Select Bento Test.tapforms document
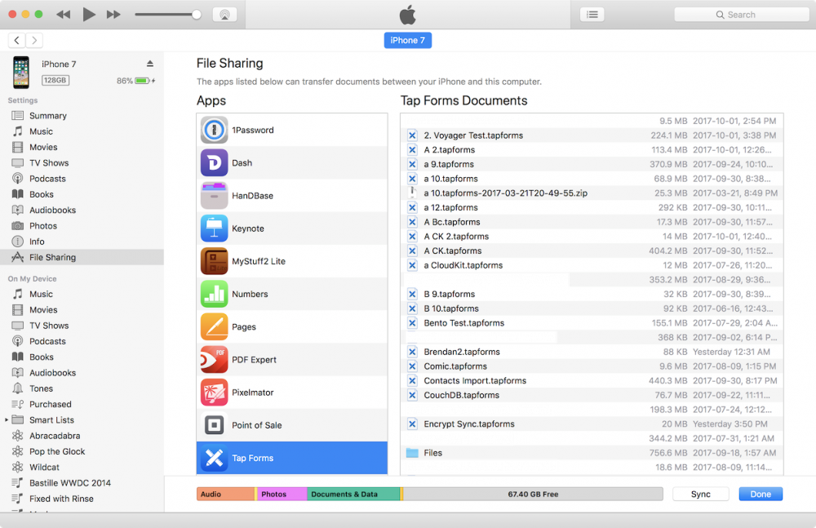This screenshot has height=528, width=816. pyautogui.click(x=592, y=323)
